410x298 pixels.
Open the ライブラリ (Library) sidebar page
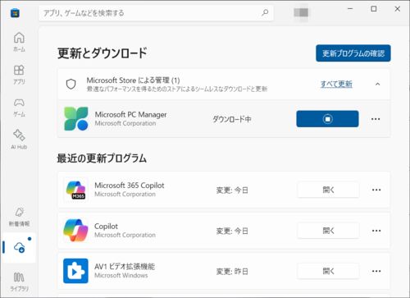coord(19,282)
